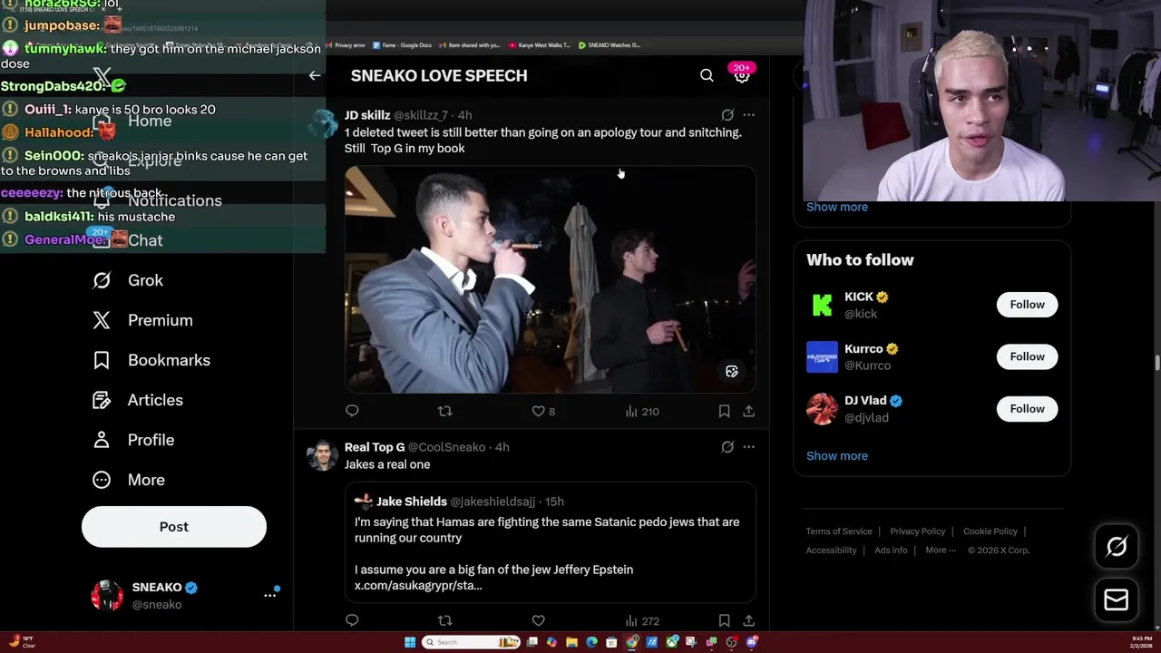Open the Windows Start menu
The width and height of the screenshot is (1161, 653).
[x=410, y=642]
